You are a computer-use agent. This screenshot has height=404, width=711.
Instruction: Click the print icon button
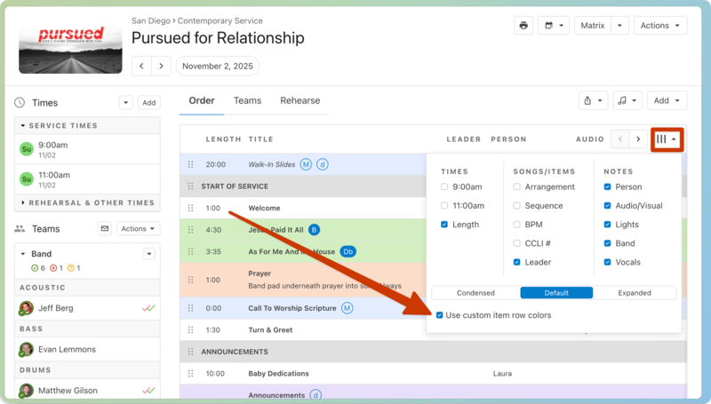tap(523, 26)
